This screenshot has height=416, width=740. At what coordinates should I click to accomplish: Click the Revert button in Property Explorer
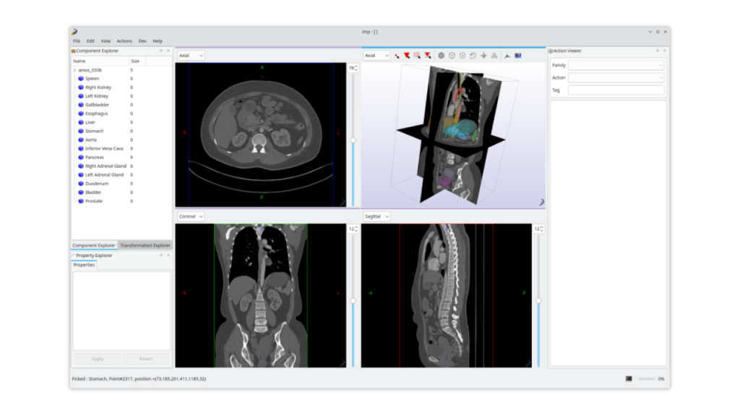tap(146, 359)
